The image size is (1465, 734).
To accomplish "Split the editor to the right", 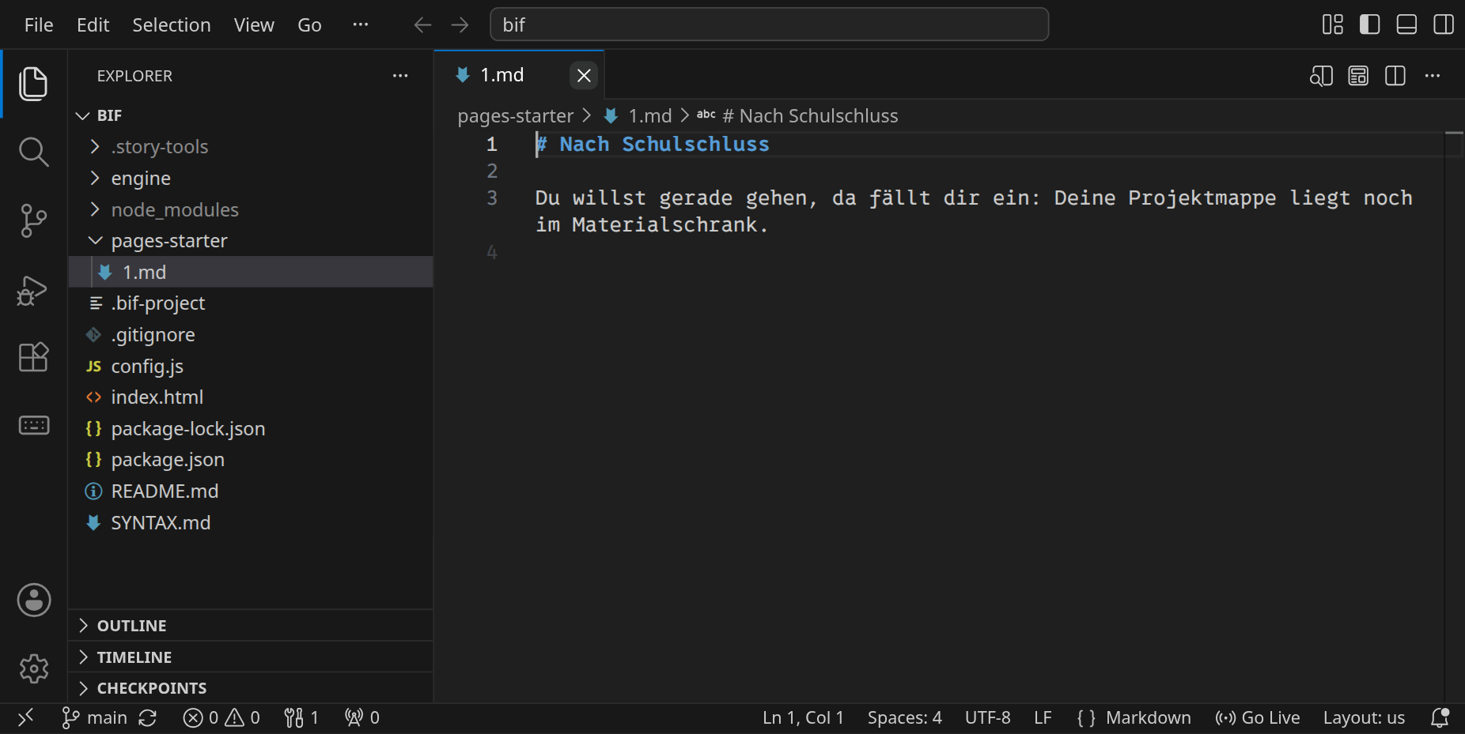I will click(x=1395, y=76).
